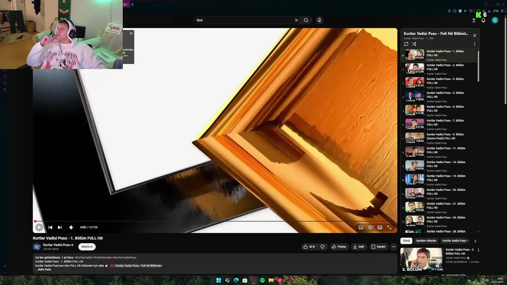Open the Kurtlar Vadisi Pusu channel name
The height and width of the screenshot is (285, 507).
57,245
